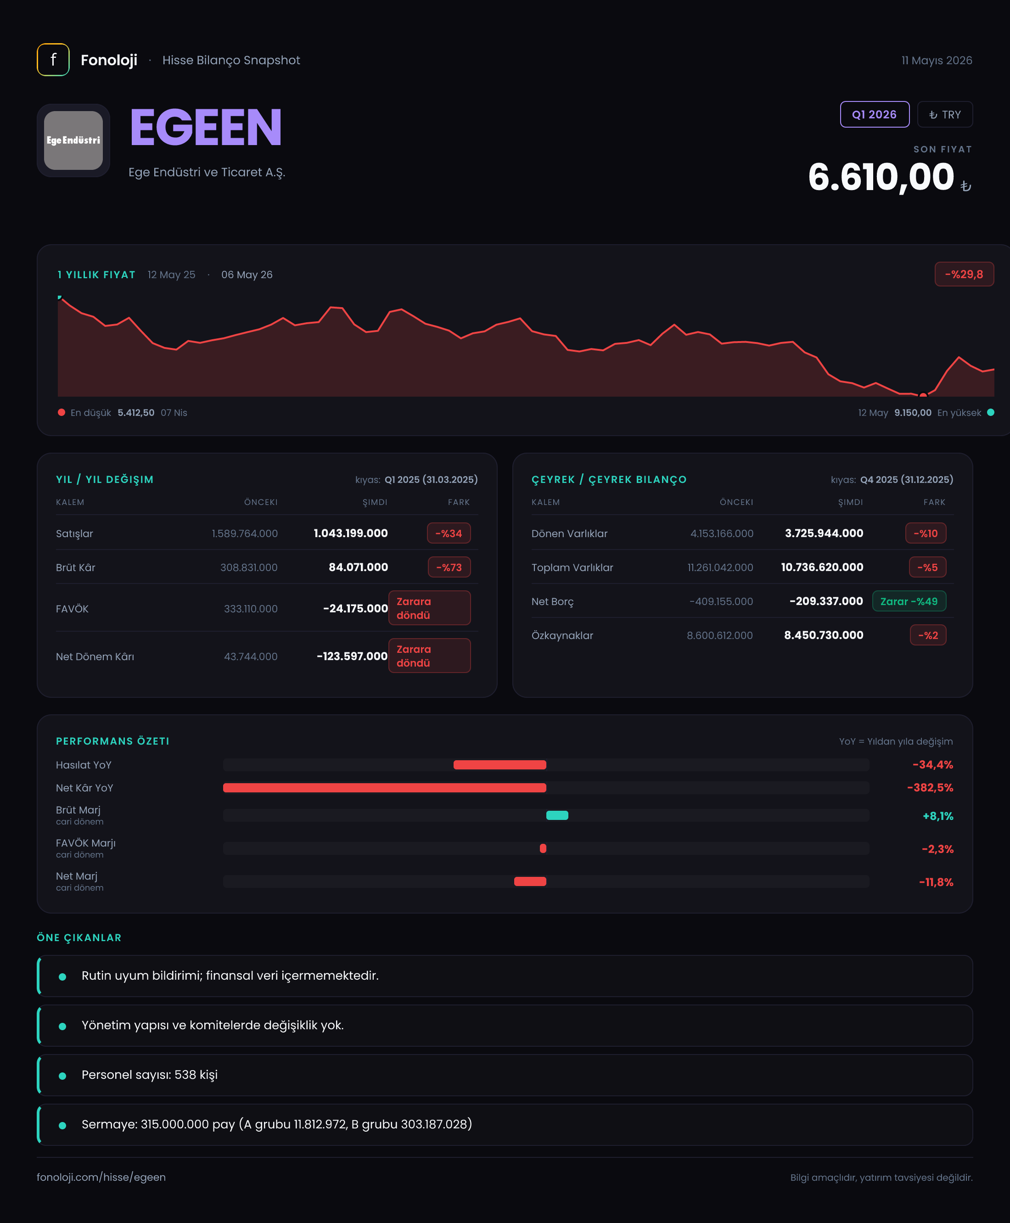Click Net Borç value -209.337.000
Viewport: 1010px width, 1223px height.
[826, 601]
